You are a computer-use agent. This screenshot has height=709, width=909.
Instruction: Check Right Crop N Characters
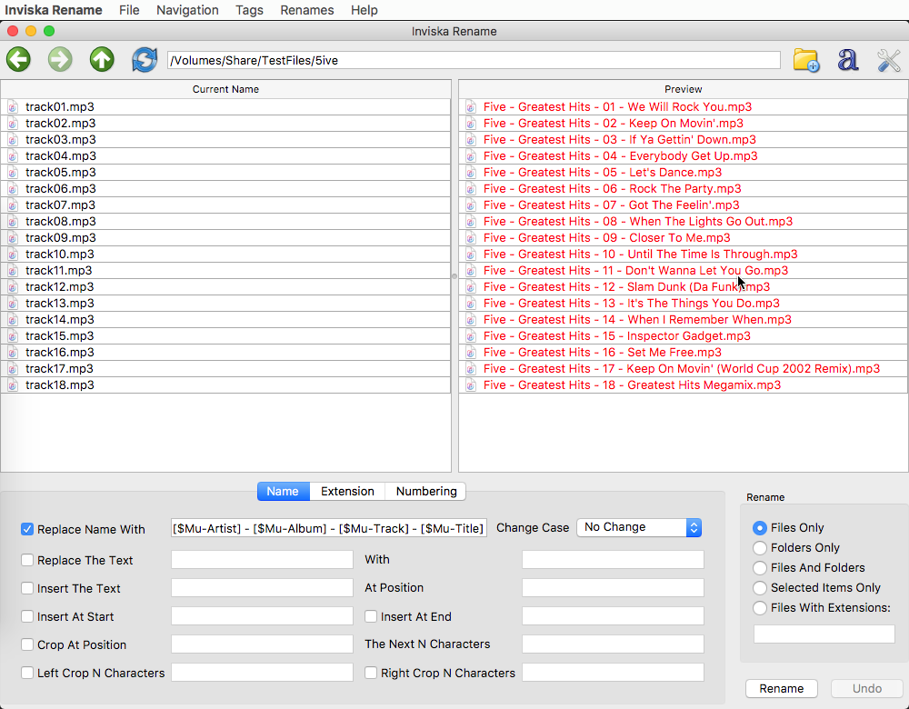pos(371,673)
